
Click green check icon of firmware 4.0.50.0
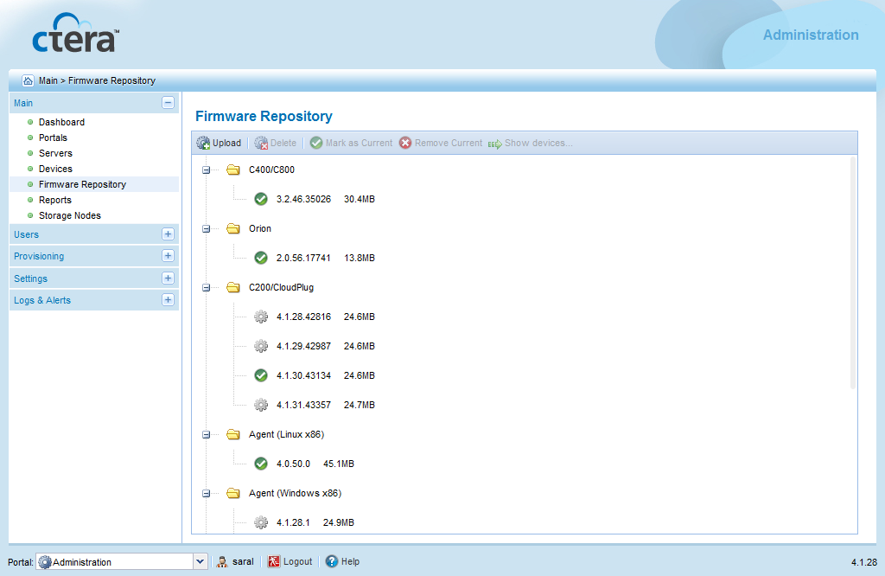[261, 464]
